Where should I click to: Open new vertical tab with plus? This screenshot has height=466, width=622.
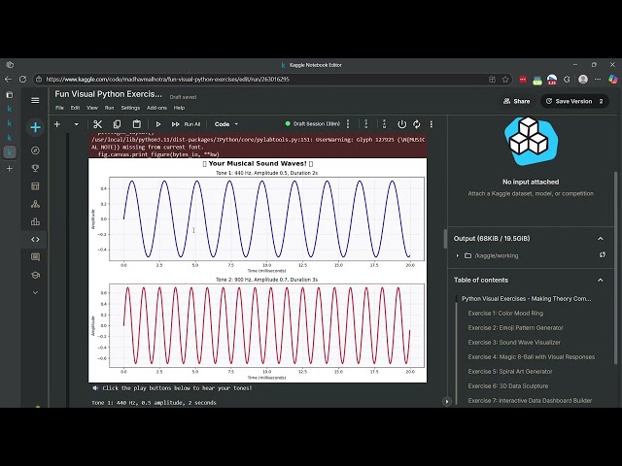pyautogui.click(x=10, y=168)
